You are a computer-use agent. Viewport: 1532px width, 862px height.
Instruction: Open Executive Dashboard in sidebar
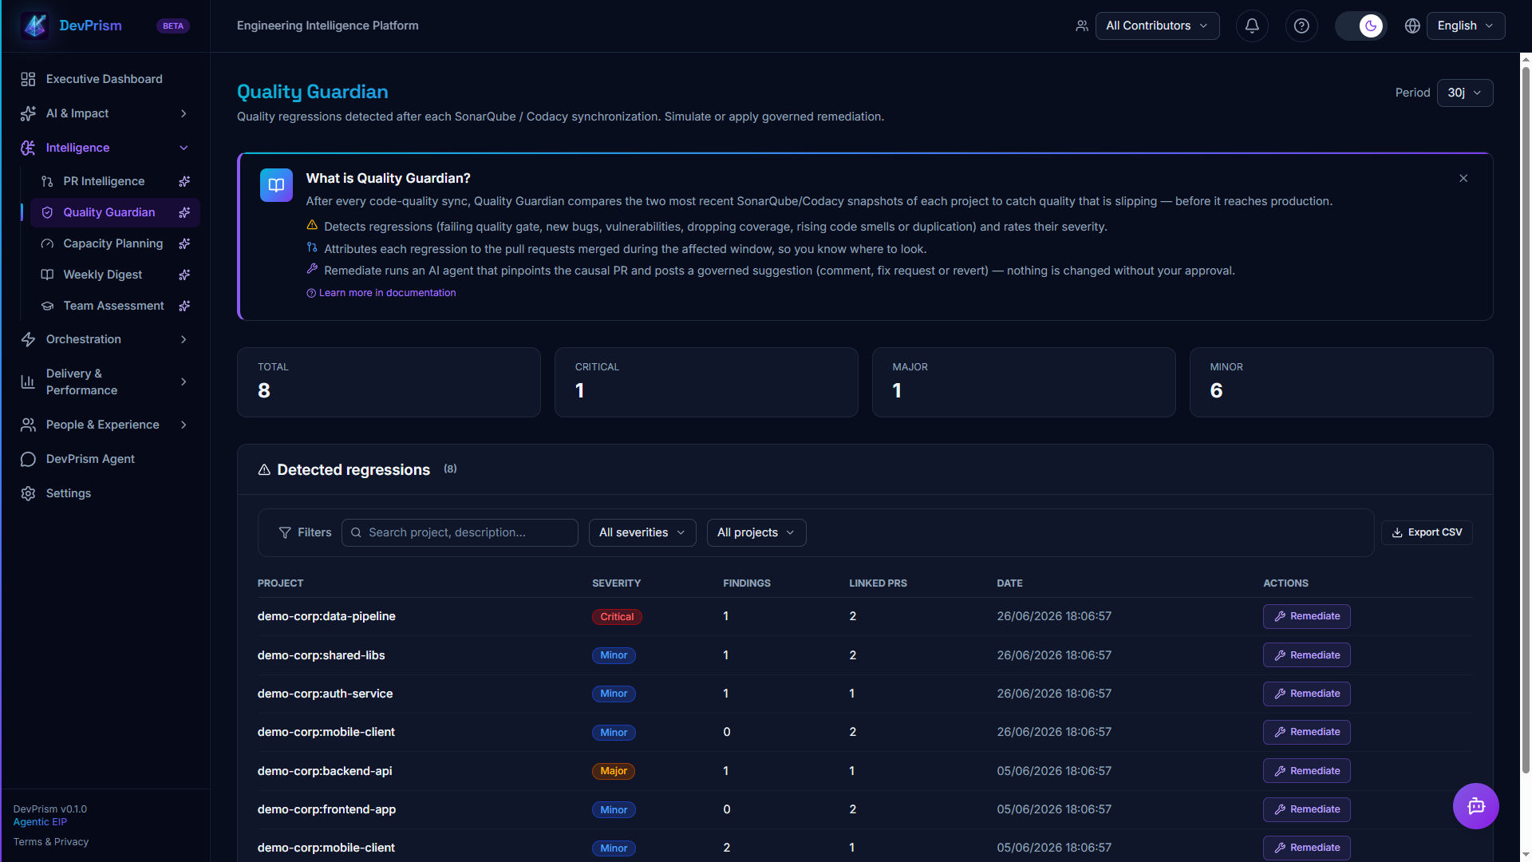105,79
